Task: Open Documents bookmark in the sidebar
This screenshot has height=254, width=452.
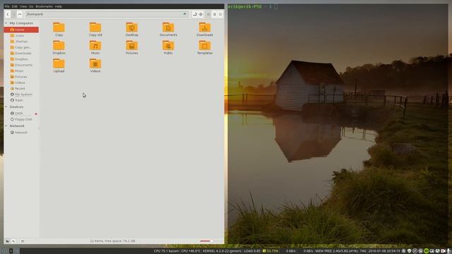Action: coord(21,65)
